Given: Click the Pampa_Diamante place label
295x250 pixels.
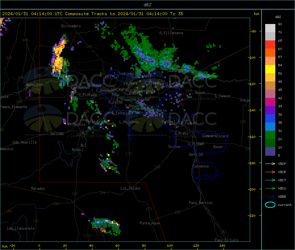Looking at the screenshot, I should [14, 107].
